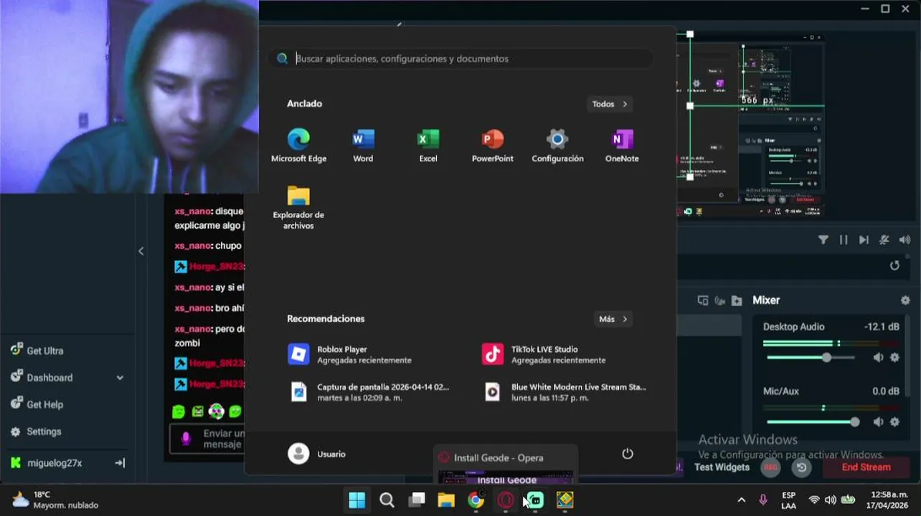This screenshot has height=516, width=921.
Task: Expand the Dashboard dropdown chevron
Action: click(x=120, y=378)
